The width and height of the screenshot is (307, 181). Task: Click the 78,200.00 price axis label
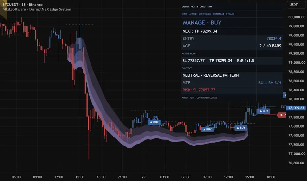click(296, 99)
